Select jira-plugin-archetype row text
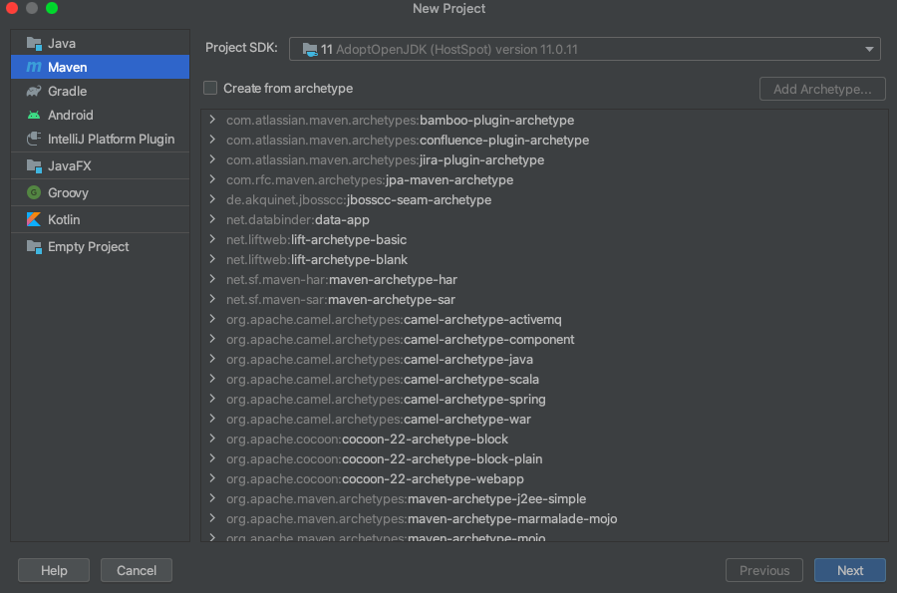 (x=385, y=159)
